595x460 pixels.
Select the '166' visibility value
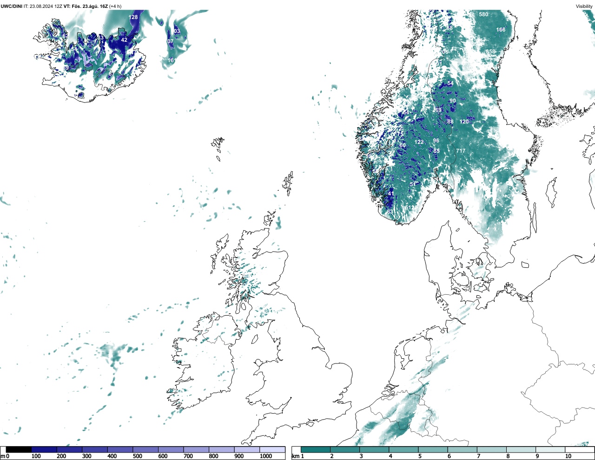pyautogui.click(x=501, y=30)
